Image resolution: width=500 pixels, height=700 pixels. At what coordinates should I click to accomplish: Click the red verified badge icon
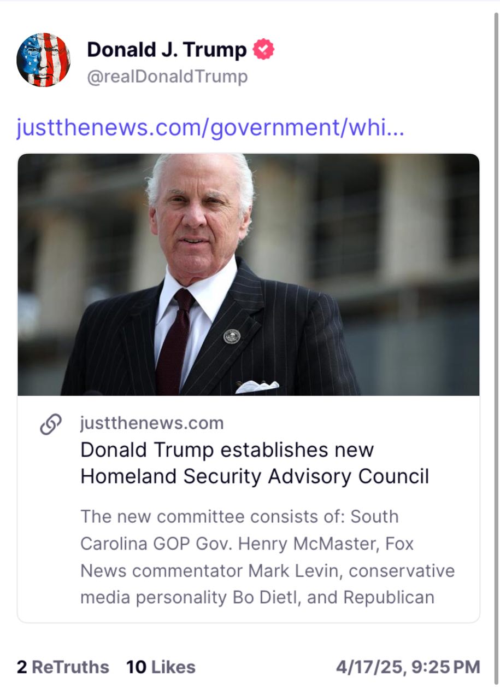click(263, 50)
